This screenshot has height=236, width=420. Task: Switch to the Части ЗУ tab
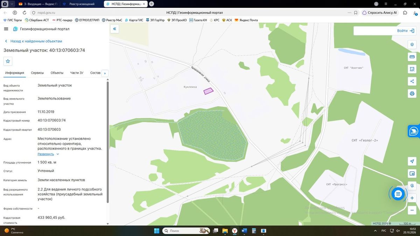click(77, 73)
